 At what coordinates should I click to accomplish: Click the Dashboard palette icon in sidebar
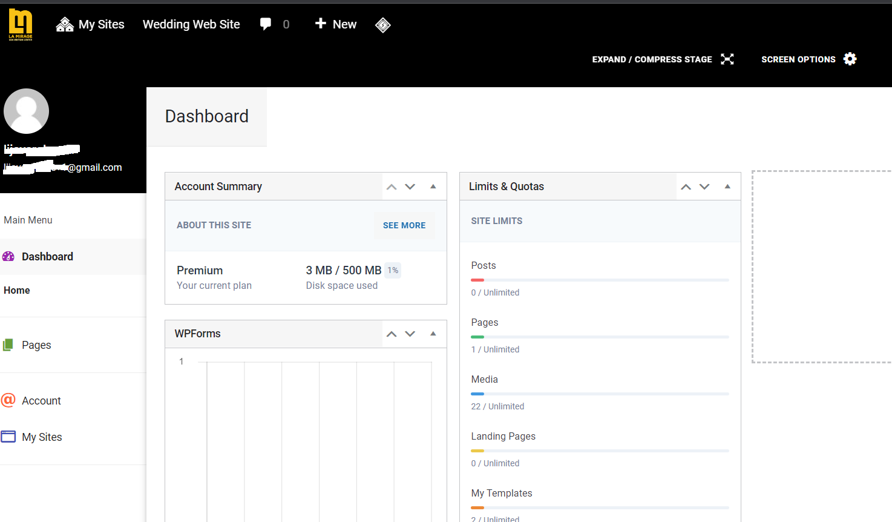[8, 256]
